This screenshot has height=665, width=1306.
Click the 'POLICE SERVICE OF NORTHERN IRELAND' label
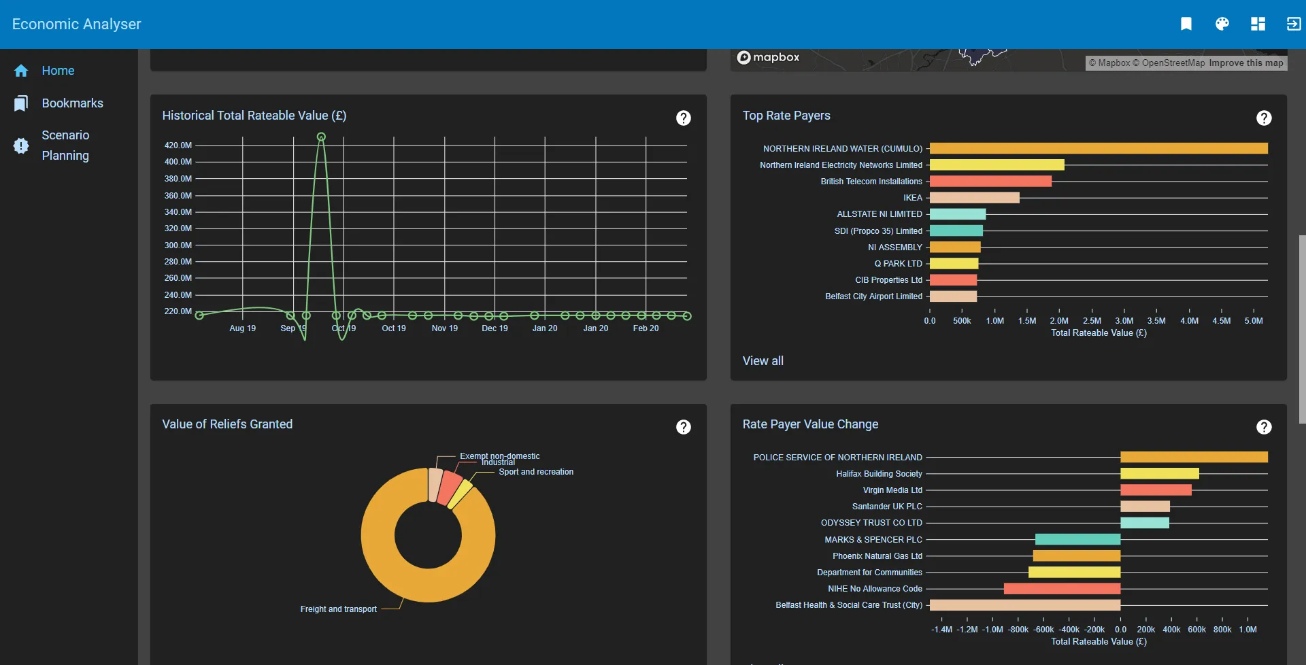tap(838, 458)
